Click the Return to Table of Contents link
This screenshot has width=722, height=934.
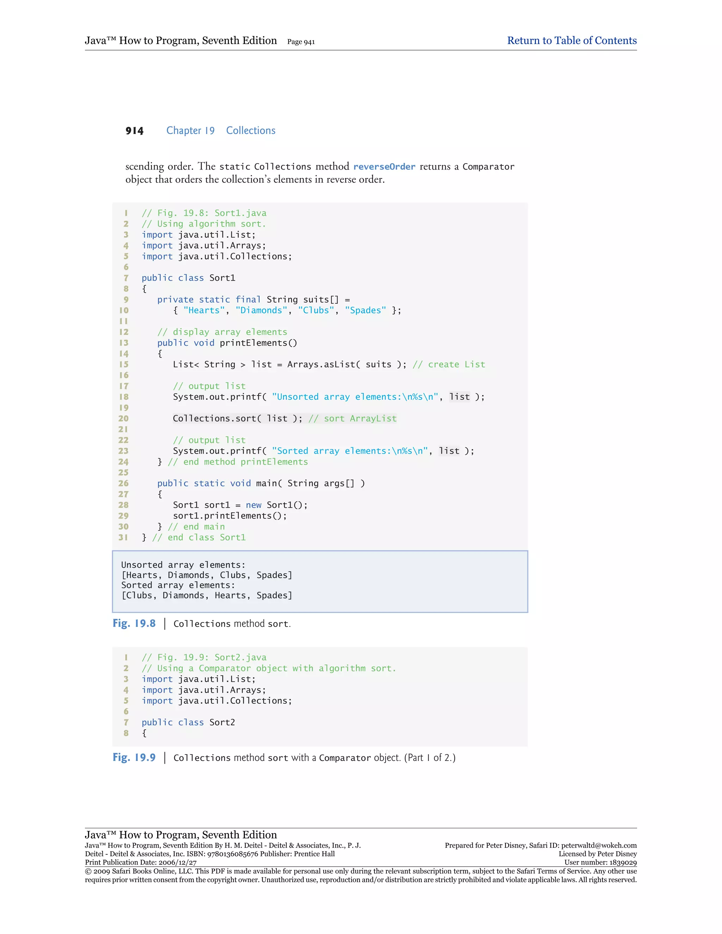coord(571,41)
